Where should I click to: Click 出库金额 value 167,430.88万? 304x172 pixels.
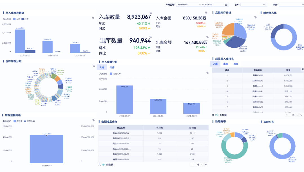196,42
